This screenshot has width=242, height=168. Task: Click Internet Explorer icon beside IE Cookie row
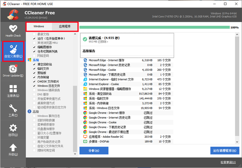pyautogui.click(x=85, y=84)
